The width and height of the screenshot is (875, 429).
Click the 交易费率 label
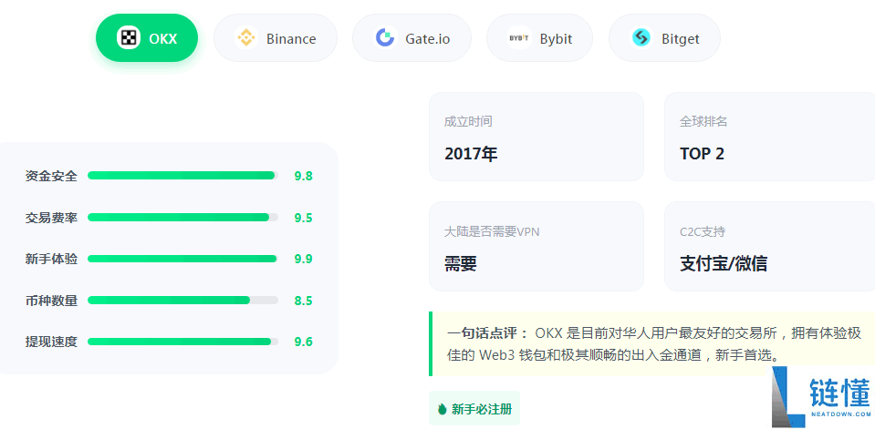pyautogui.click(x=51, y=218)
